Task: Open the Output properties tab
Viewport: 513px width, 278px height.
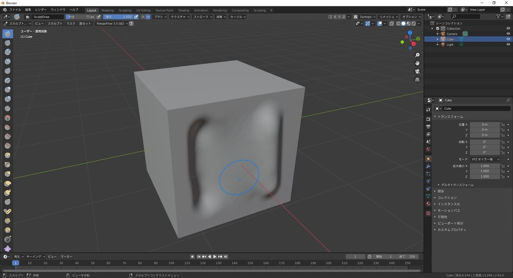Action: (428, 127)
